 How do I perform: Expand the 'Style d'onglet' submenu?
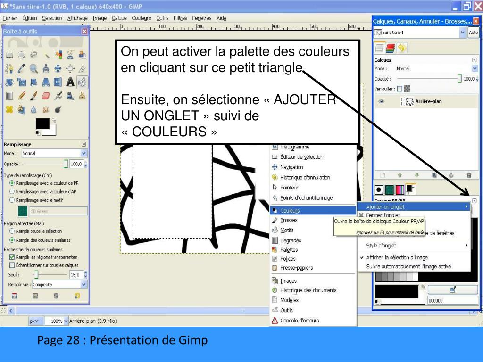point(414,246)
